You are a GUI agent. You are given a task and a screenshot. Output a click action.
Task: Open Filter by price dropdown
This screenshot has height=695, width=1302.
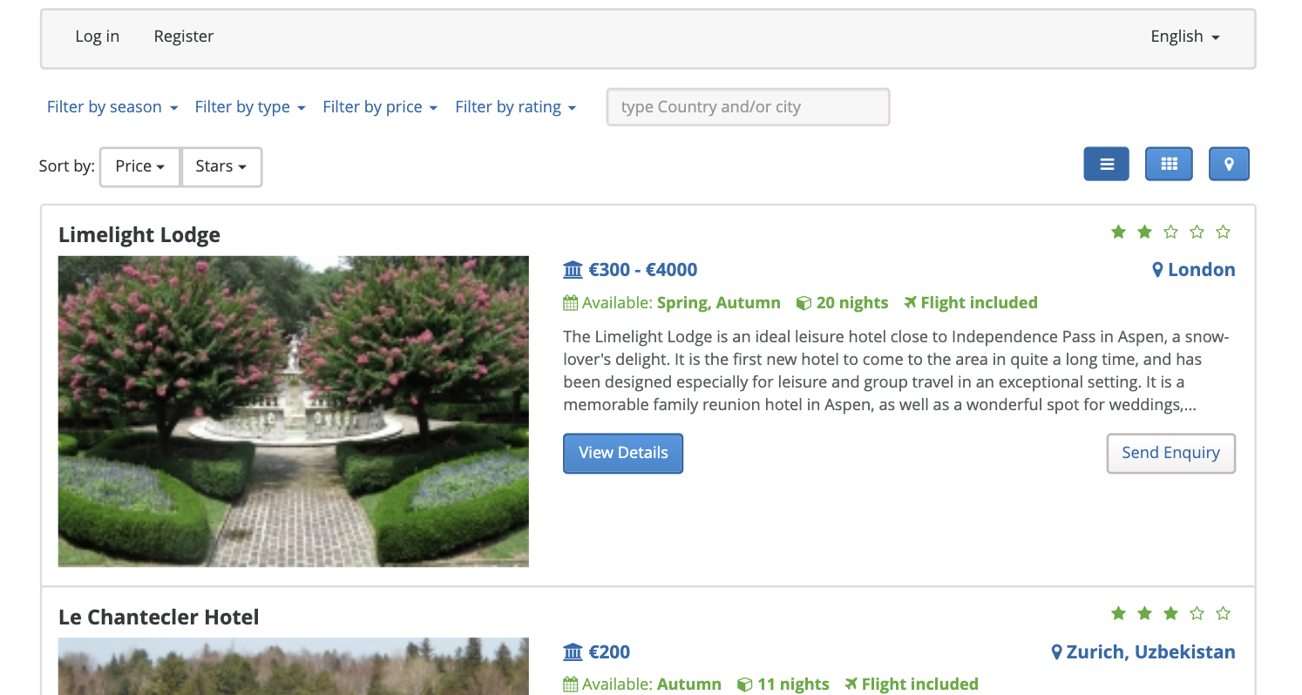click(x=380, y=107)
